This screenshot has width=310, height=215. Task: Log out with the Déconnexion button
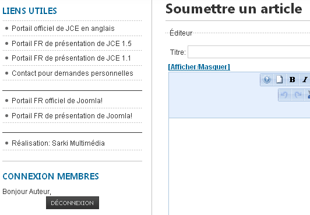coord(72,203)
